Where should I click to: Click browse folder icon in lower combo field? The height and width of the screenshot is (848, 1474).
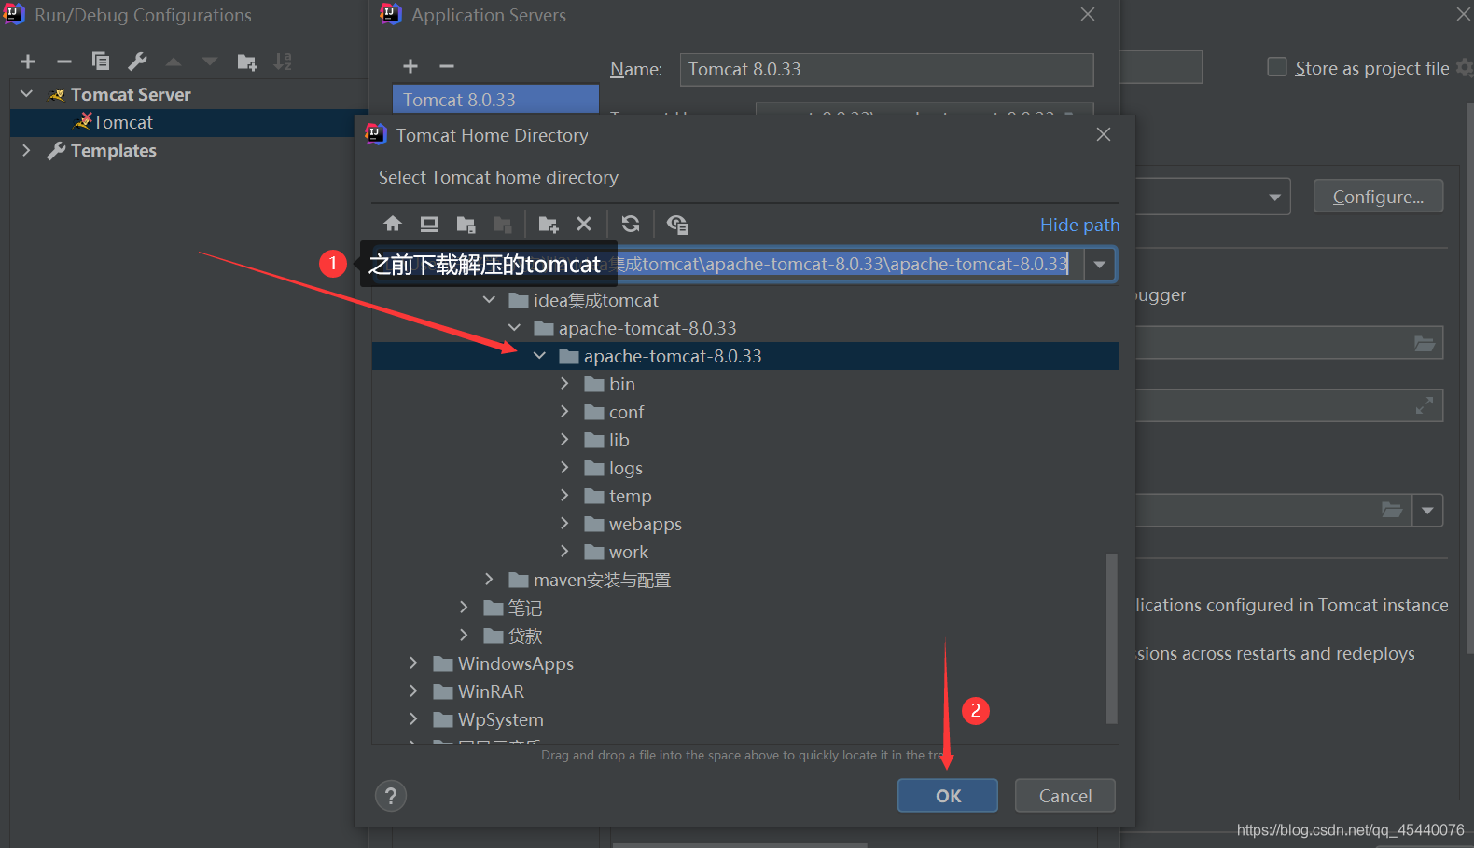pos(1392,510)
